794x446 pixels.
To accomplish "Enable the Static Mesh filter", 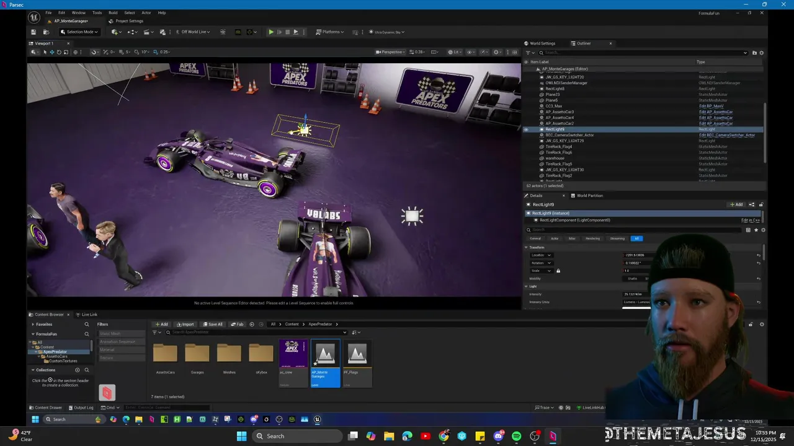I will 122,333.
